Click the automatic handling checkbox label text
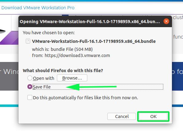The width and height of the screenshot is (183, 131). [x=86, y=98]
